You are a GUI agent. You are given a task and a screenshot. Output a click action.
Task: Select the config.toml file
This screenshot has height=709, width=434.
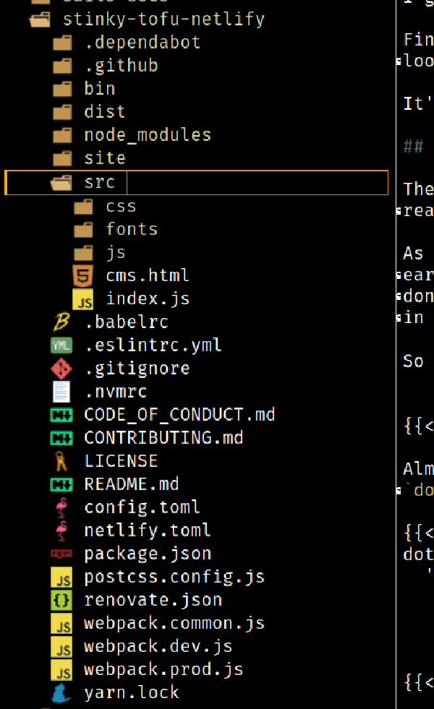[x=142, y=507]
